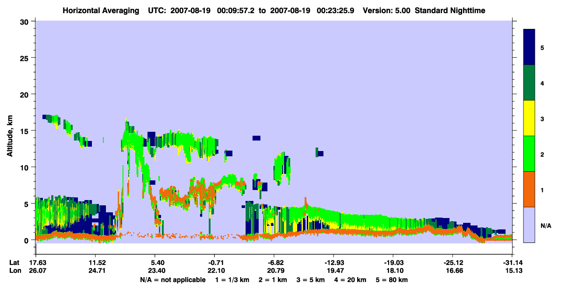Click latitude value -12.93
Image resolution: width=569 pixels, height=292 pixels.
coord(334,263)
